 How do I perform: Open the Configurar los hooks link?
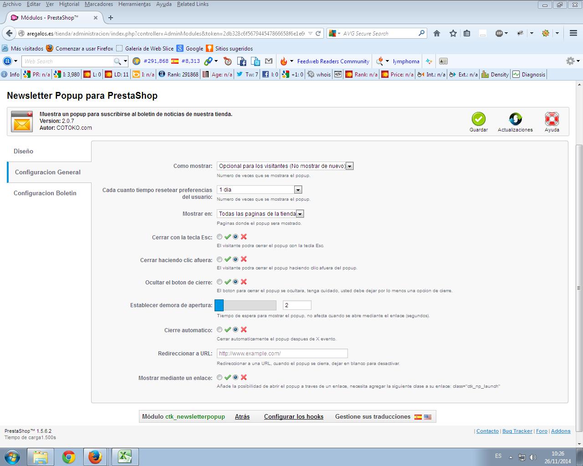coord(294,416)
